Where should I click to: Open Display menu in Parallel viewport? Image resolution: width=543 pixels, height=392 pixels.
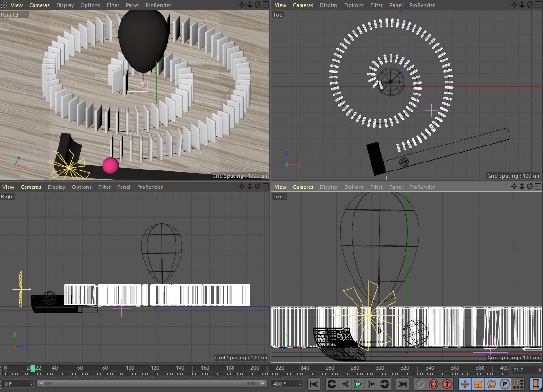pos(65,5)
